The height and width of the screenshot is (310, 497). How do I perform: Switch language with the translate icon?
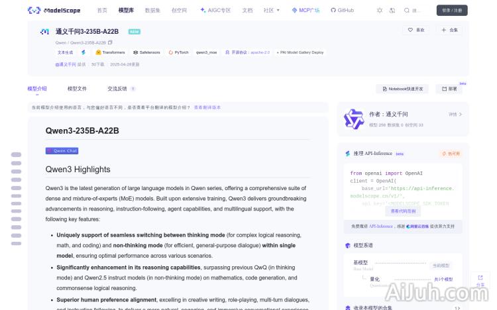[392, 11]
